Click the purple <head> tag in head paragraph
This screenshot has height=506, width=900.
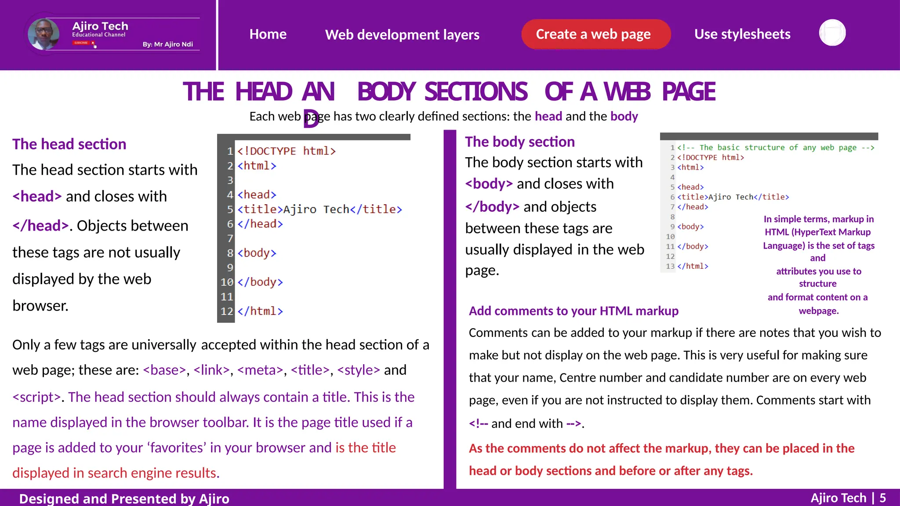coord(37,196)
